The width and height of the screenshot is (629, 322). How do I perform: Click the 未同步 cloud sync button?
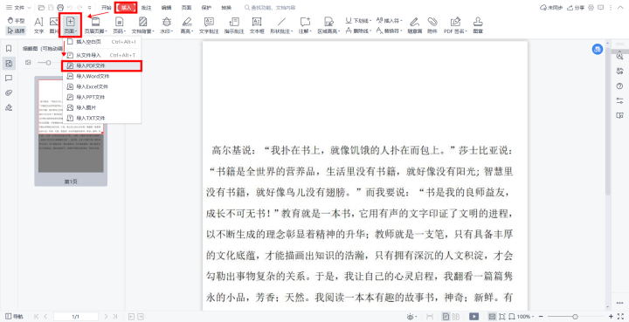550,8
